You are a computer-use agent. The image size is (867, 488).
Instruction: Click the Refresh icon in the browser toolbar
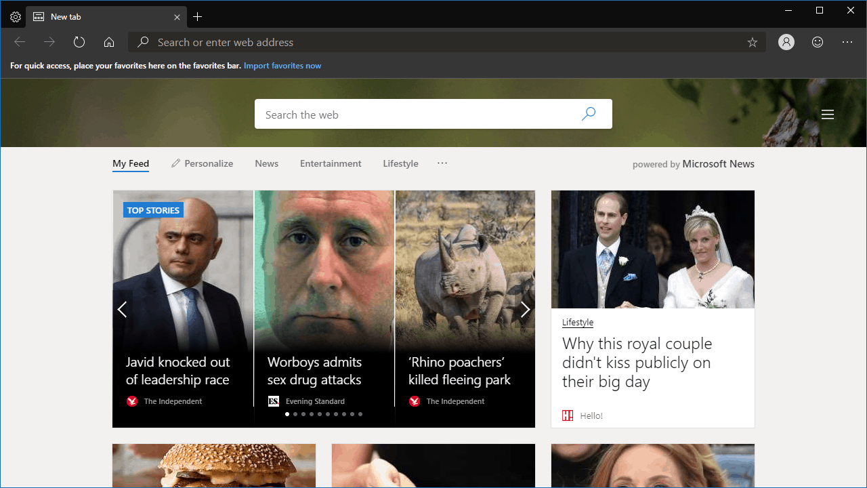(79, 41)
